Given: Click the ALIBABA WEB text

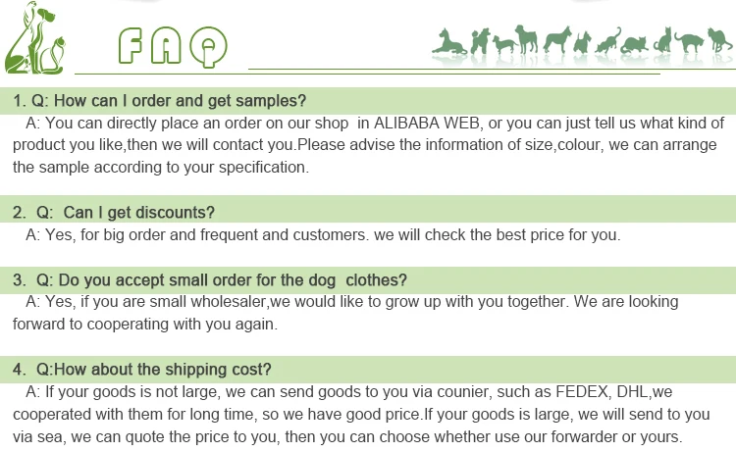Looking at the screenshot, I should tap(427, 123).
